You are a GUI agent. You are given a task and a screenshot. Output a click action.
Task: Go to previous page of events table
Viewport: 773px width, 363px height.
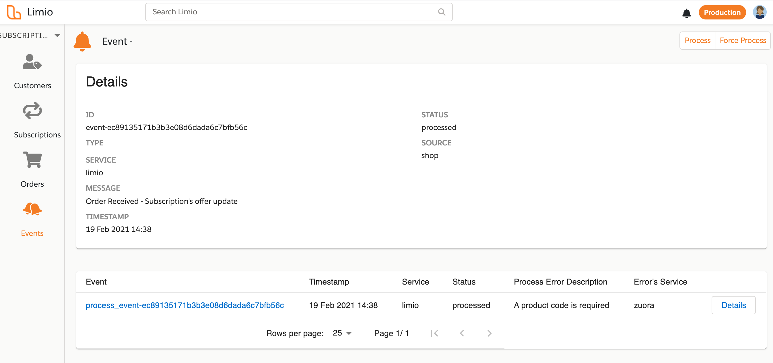[462, 333]
